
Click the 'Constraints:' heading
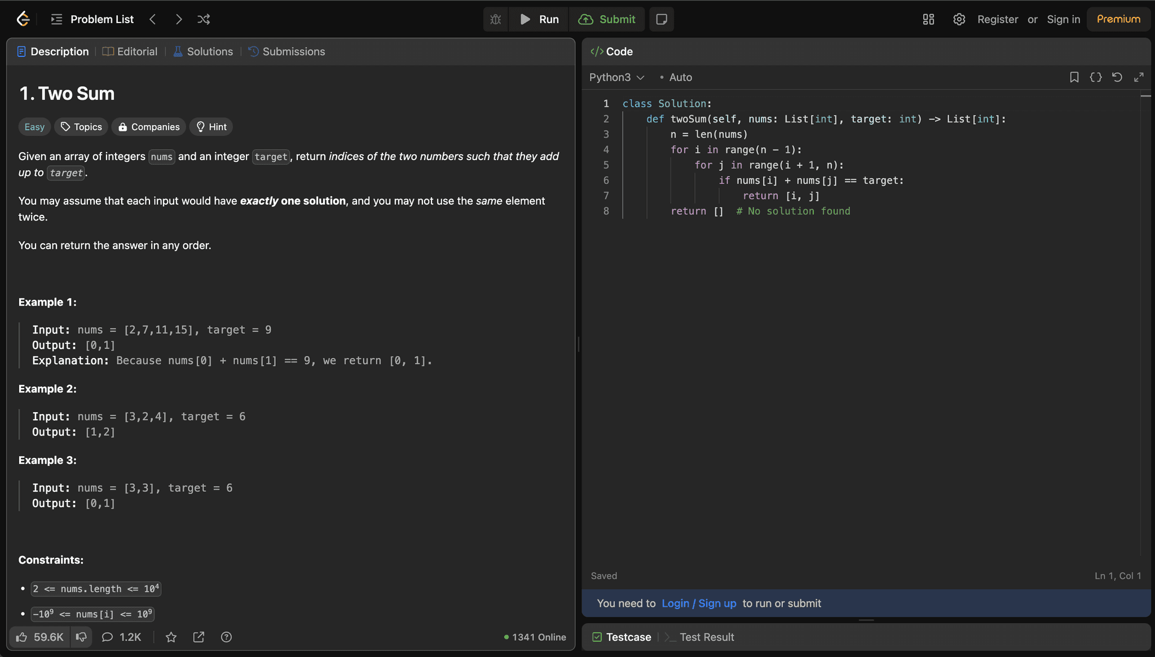[51, 560]
